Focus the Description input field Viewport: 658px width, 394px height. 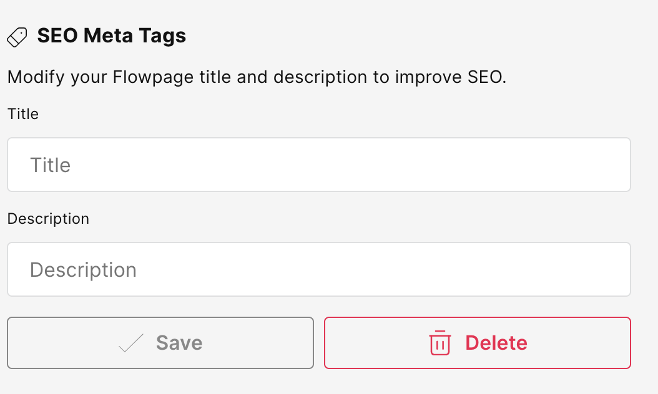pos(319,269)
